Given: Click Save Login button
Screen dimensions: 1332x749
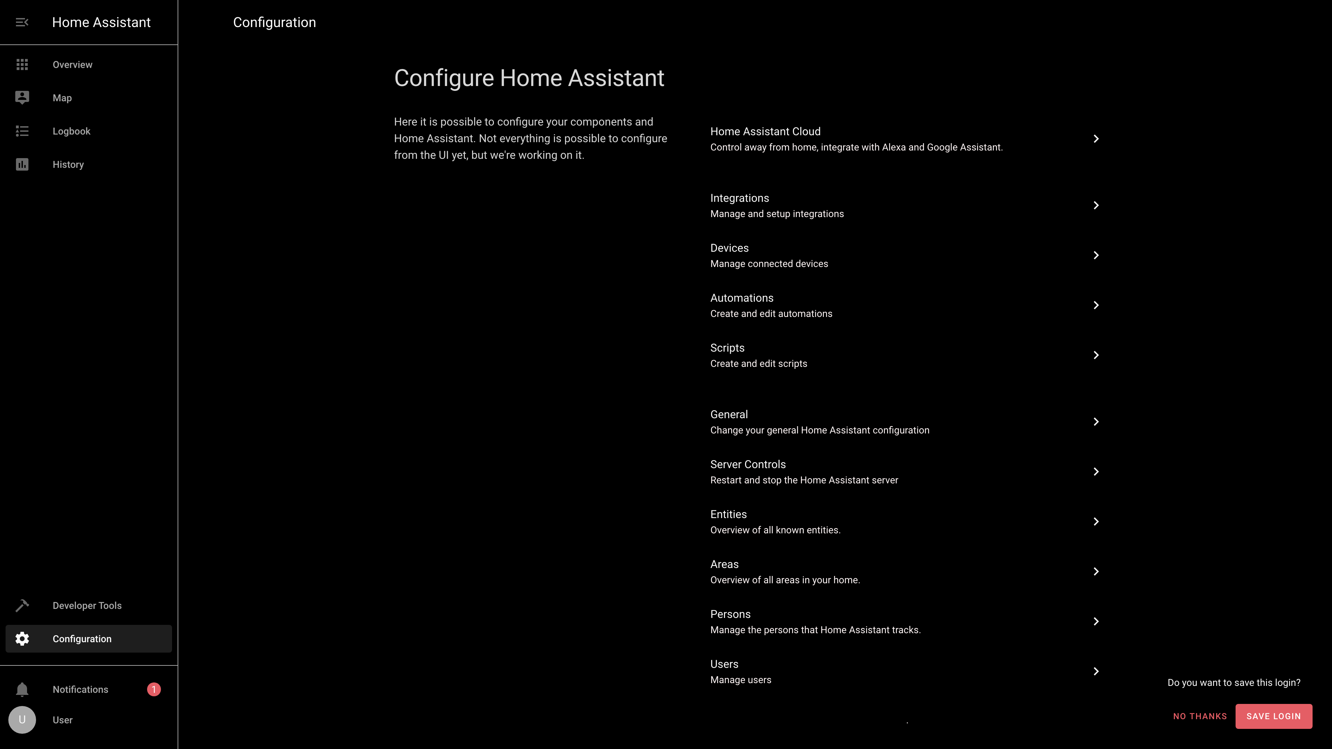Looking at the screenshot, I should point(1273,716).
